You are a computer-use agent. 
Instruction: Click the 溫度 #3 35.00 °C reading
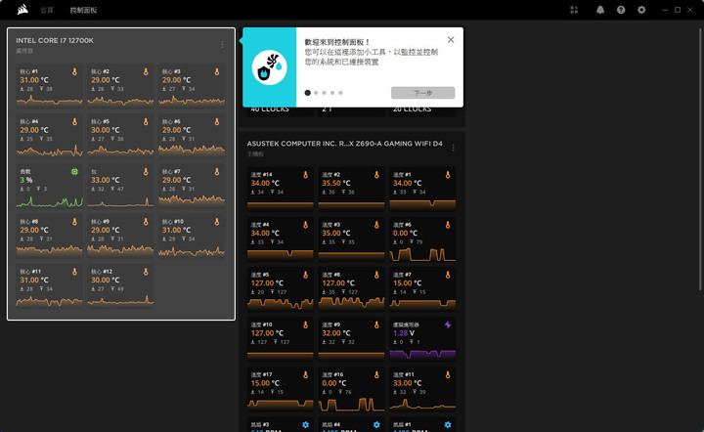tap(336, 234)
